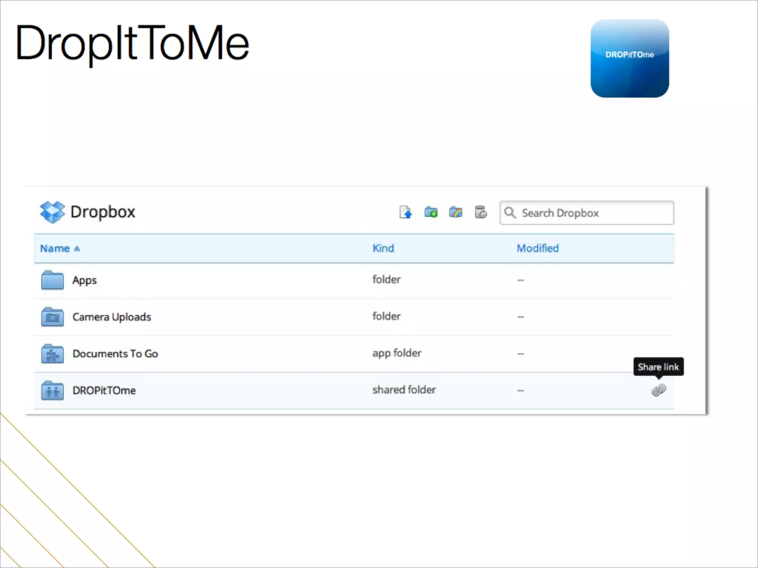The image size is (758, 568).
Task: Click the Dropbox logo icon
Action: click(52, 212)
